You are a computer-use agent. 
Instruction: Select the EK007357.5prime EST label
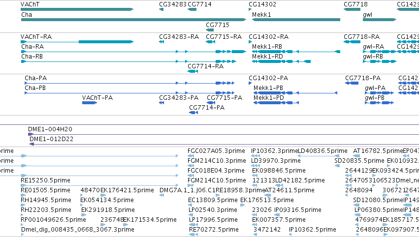click(279, 220)
